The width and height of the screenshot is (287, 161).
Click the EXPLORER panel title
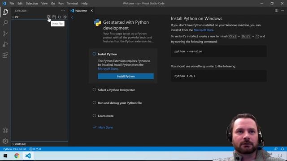point(21,11)
